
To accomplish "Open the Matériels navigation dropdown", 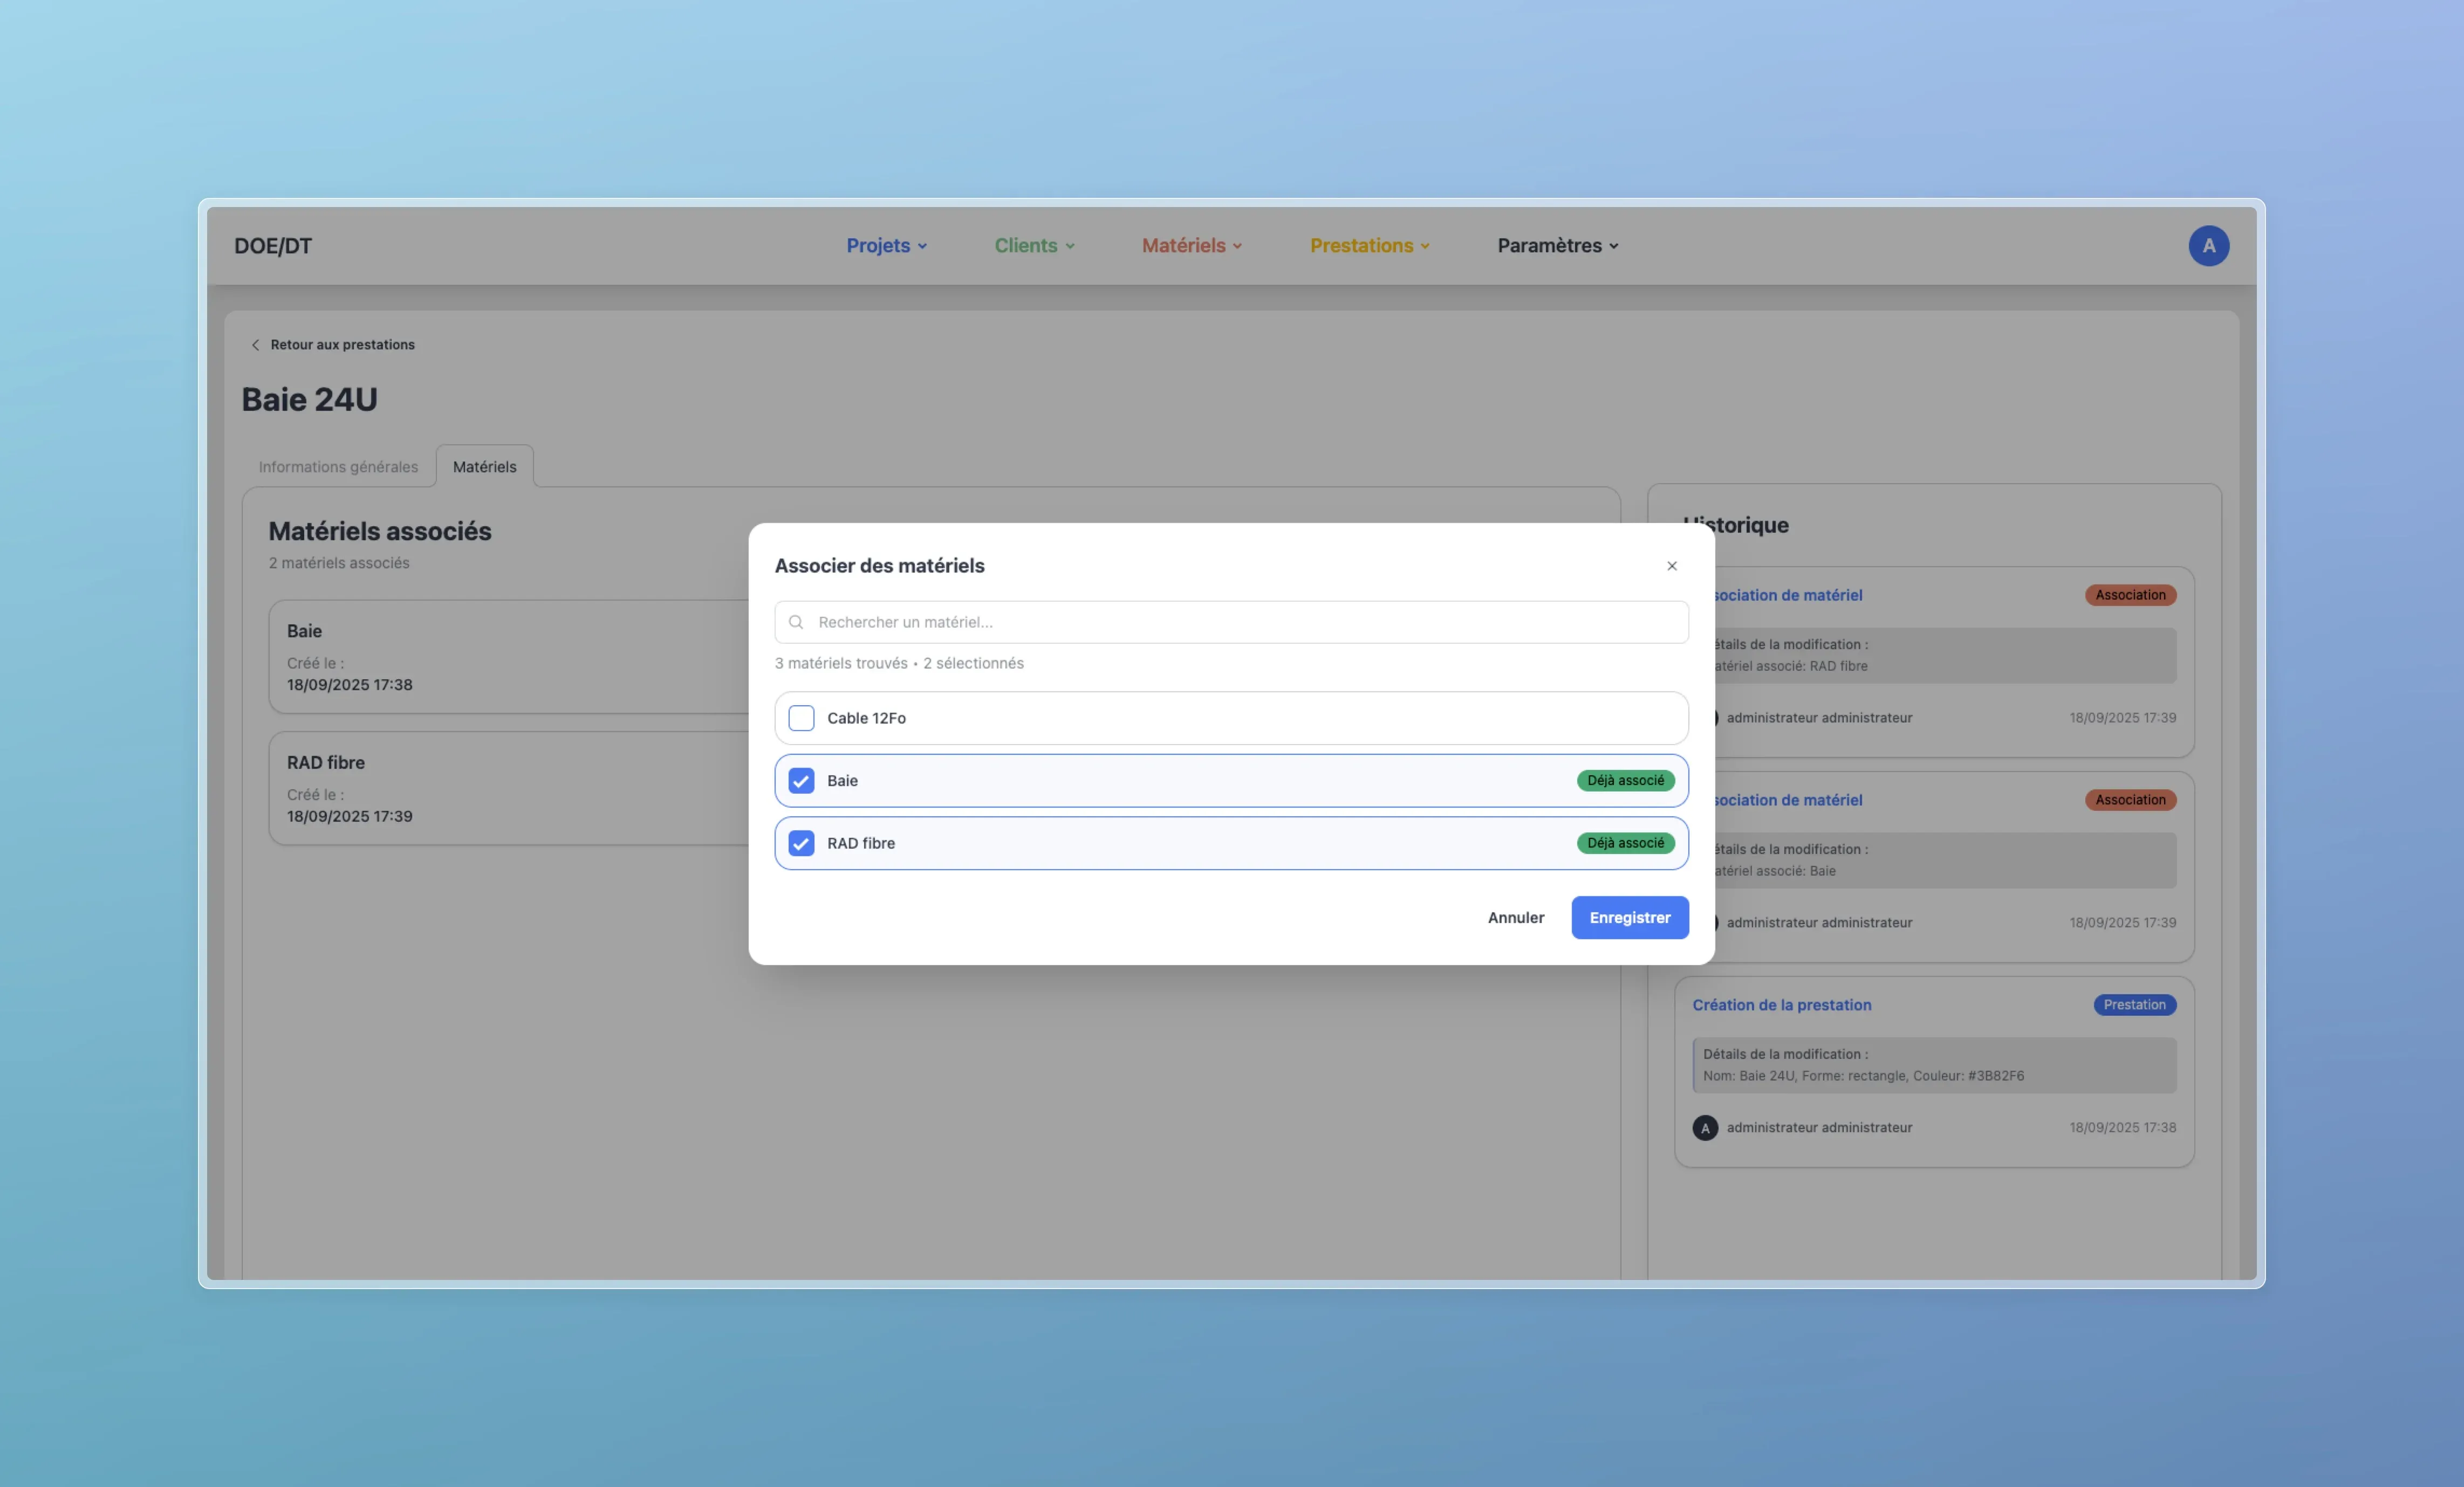I will click(1191, 246).
